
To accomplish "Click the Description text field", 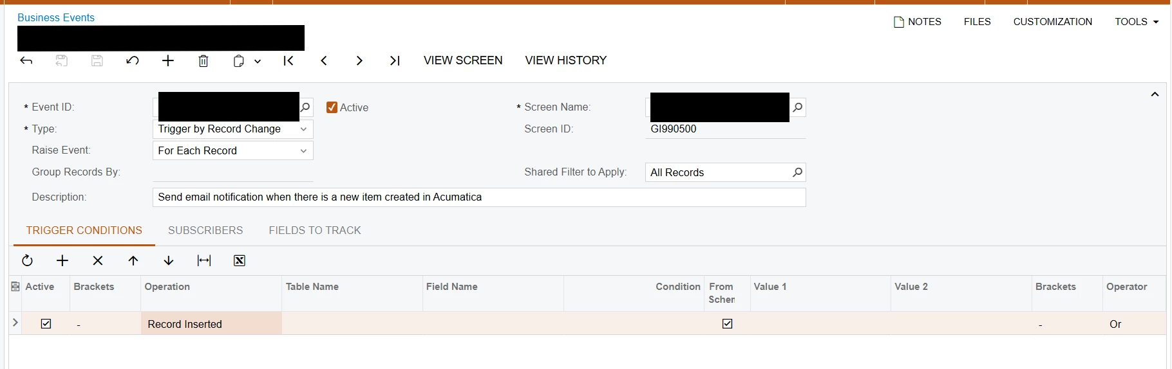I will click(x=479, y=197).
